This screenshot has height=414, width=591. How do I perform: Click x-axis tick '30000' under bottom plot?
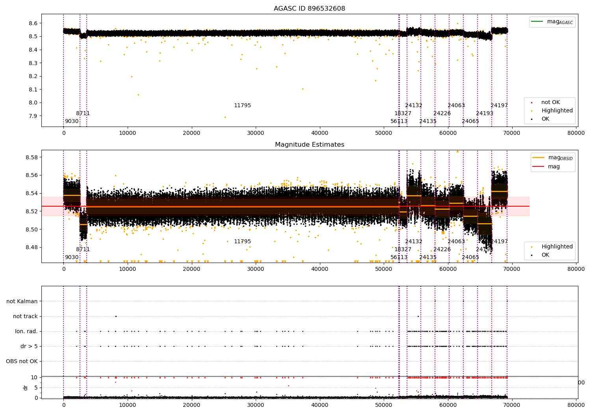[256, 405]
